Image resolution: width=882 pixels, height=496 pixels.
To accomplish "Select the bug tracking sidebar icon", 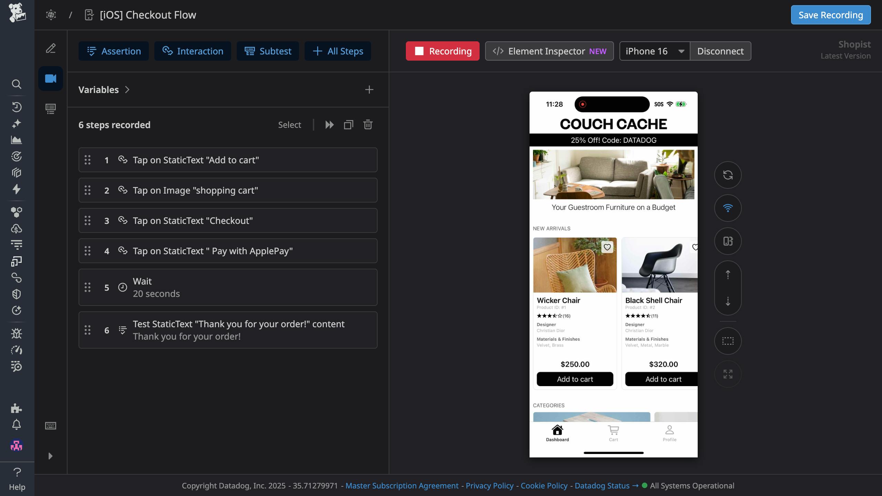I will tap(16, 333).
